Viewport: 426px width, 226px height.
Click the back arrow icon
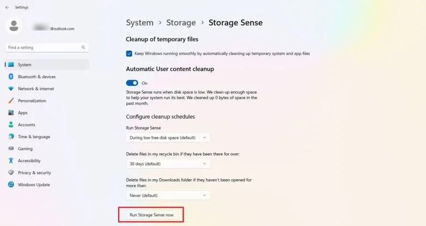pyautogui.click(x=7, y=7)
